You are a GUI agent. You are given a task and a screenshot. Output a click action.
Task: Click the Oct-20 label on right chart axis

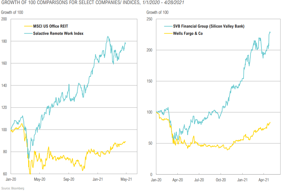[221, 180]
